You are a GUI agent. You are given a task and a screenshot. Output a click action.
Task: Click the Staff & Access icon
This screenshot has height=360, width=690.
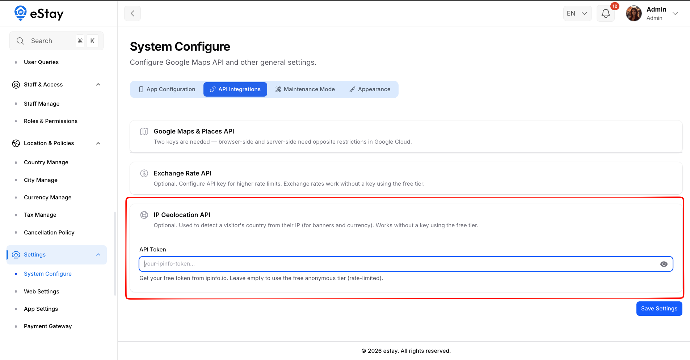(x=16, y=85)
